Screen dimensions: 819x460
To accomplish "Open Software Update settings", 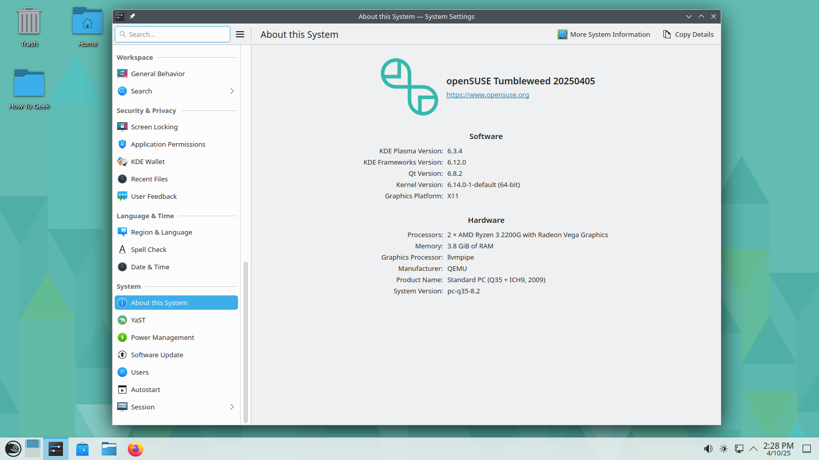I will pyautogui.click(x=157, y=355).
